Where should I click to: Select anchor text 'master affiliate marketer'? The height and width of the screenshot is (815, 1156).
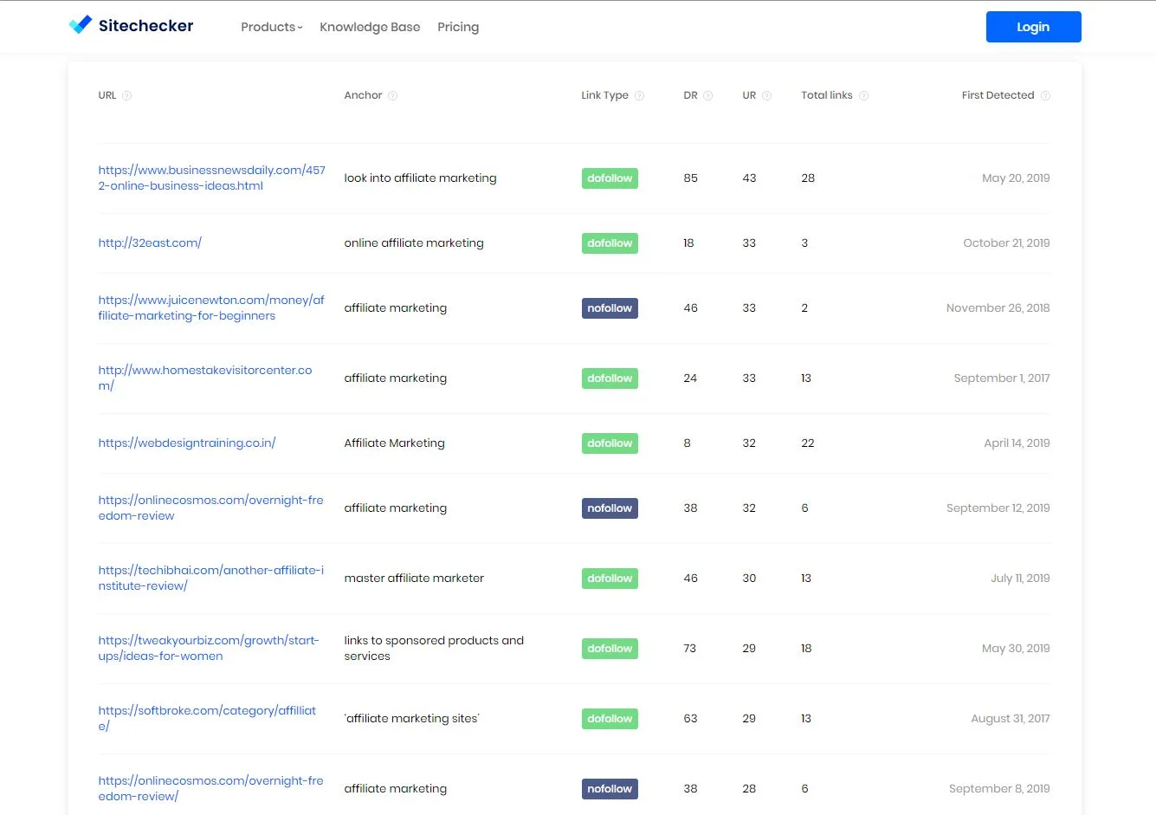(414, 578)
